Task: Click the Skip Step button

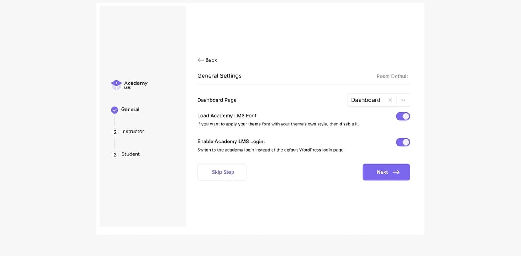Action: (222, 172)
